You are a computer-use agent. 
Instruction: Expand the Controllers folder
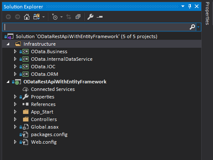[x=15, y=119]
